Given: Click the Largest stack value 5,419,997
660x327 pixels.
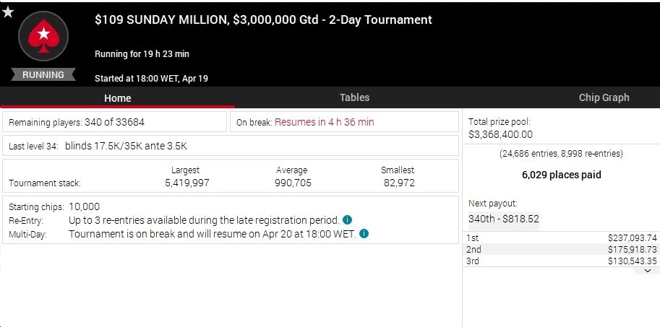Looking at the screenshot, I should tap(187, 183).
